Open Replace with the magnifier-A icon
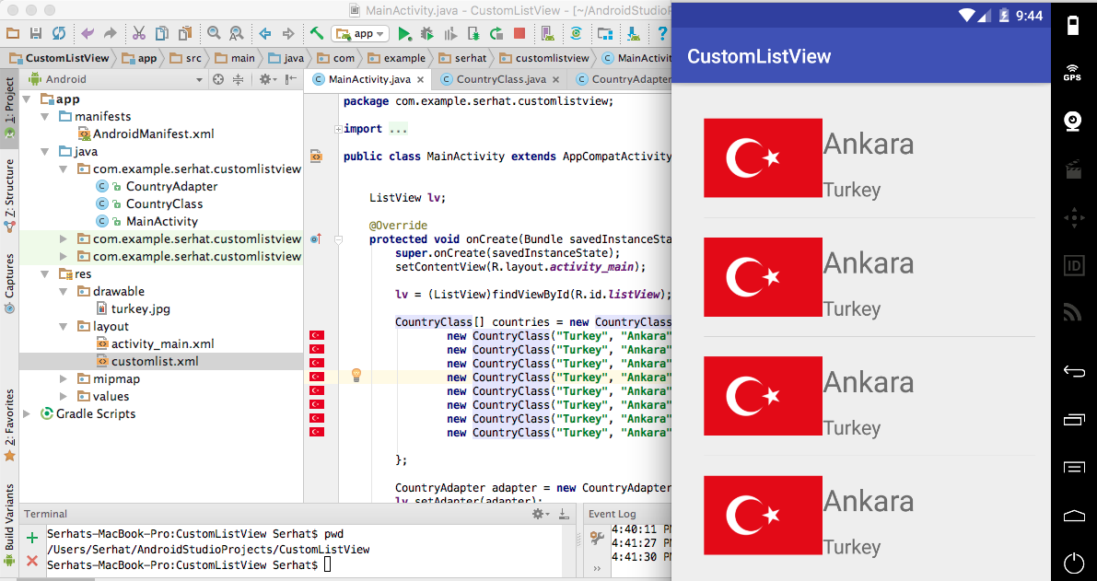 [237, 33]
